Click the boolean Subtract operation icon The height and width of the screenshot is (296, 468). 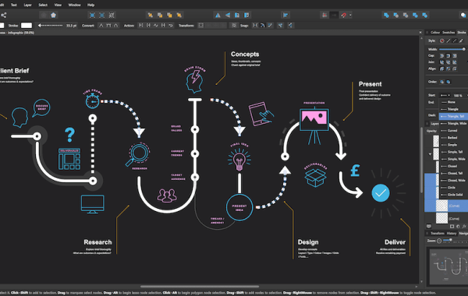395,15
